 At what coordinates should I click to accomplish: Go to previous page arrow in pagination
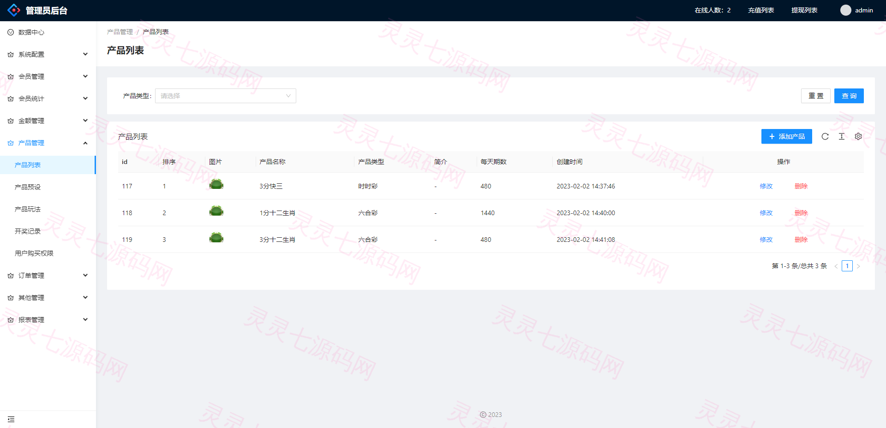[x=836, y=266]
